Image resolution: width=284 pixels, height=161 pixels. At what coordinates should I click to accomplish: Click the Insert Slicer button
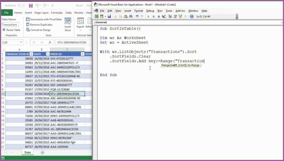pyautogui.click(x=68, y=24)
